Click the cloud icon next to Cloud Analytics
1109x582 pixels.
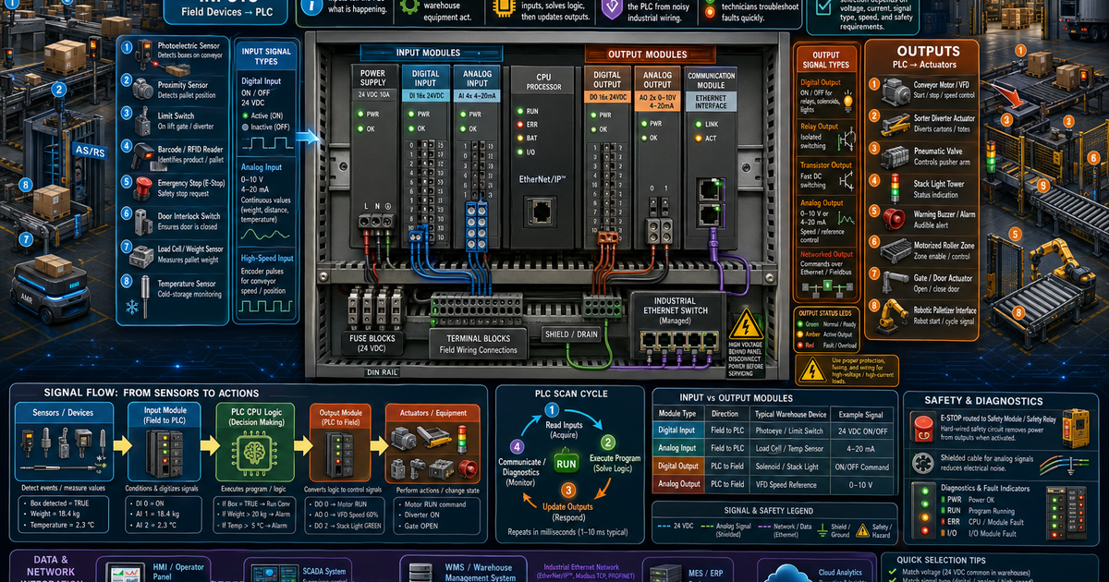(x=787, y=572)
